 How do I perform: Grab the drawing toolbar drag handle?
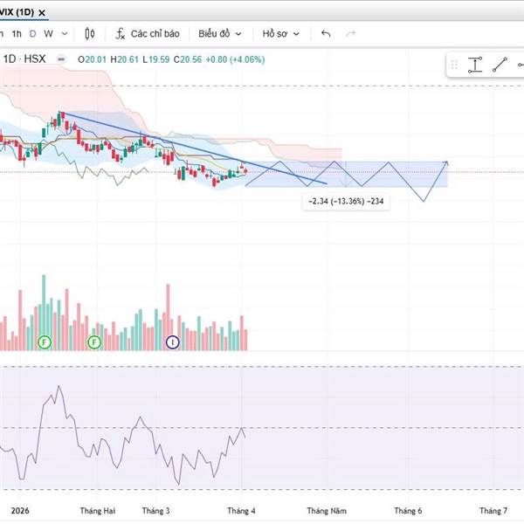454,65
